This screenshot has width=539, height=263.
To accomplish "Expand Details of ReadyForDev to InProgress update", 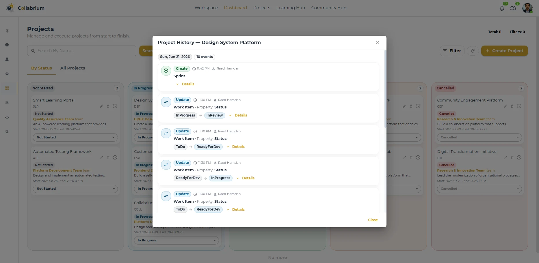I will [x=246, y=178].
